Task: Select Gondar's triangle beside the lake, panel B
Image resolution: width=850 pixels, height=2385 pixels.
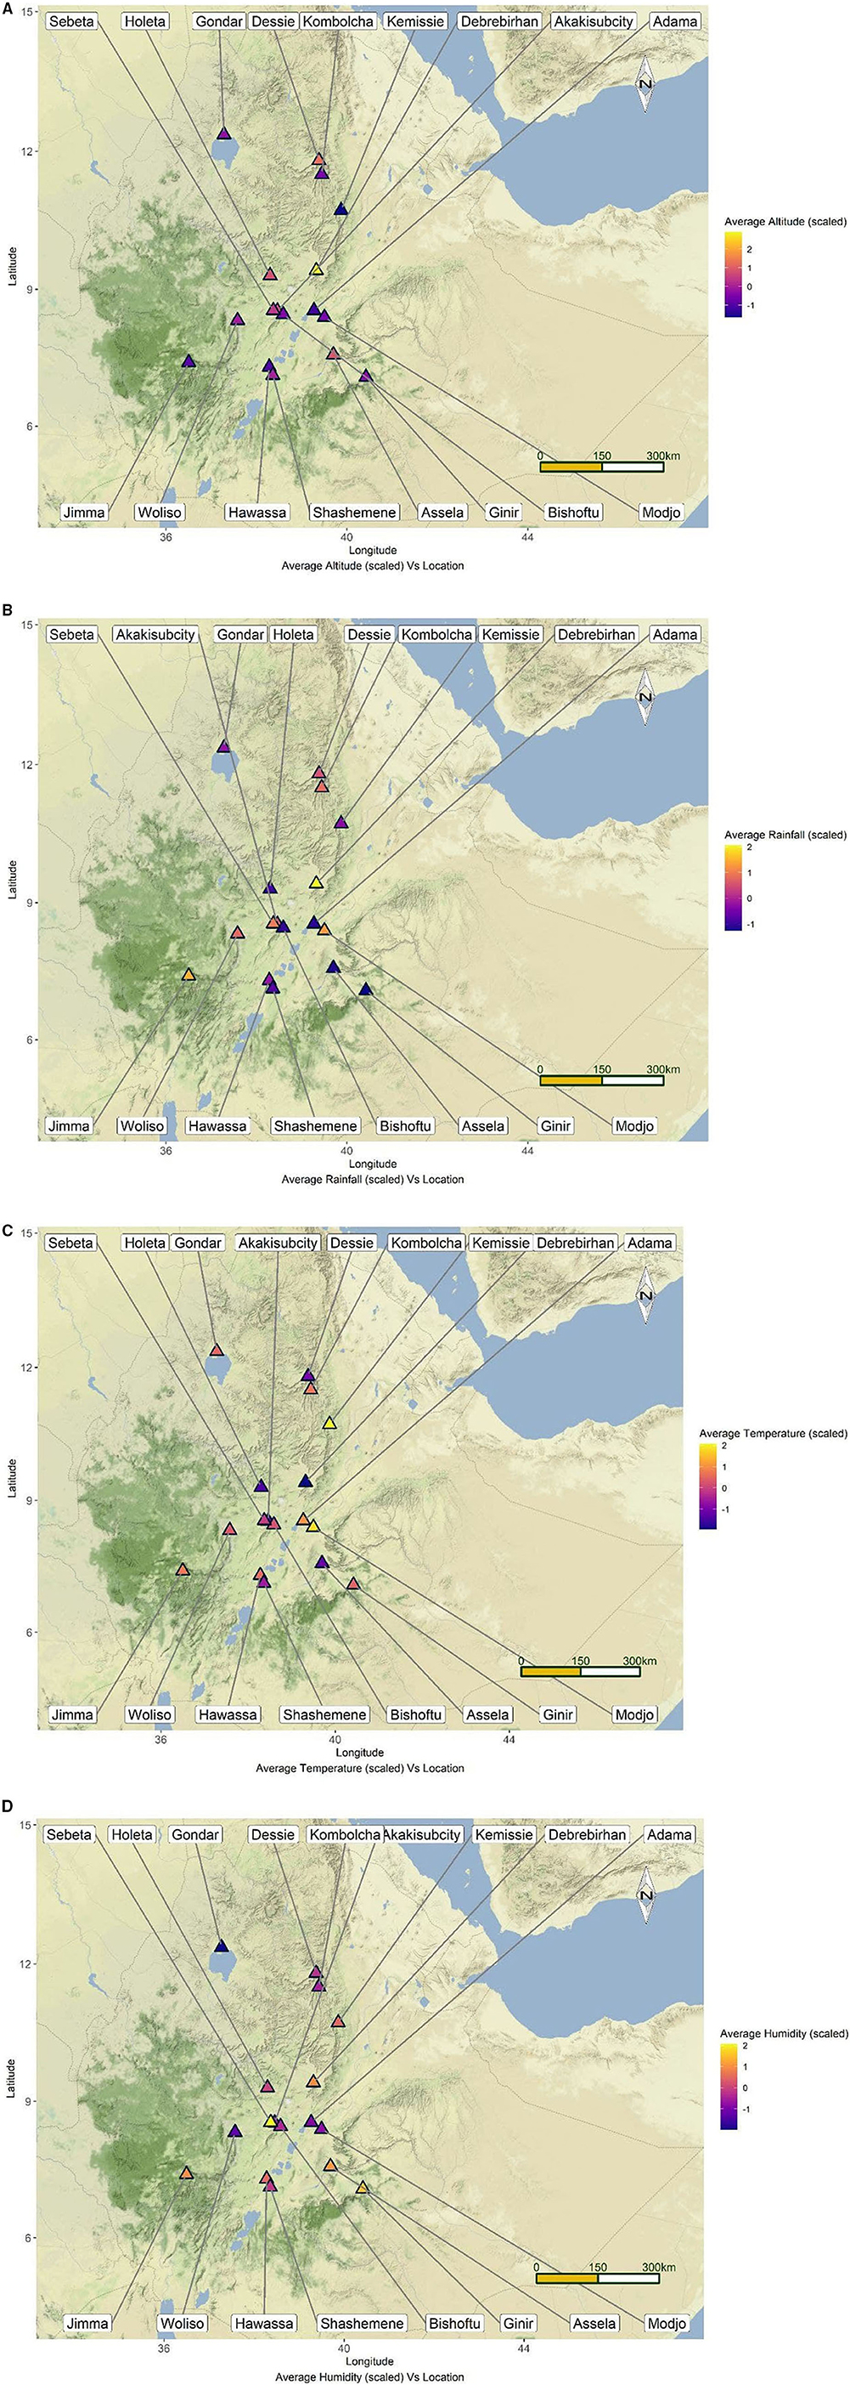Action: 224,747
